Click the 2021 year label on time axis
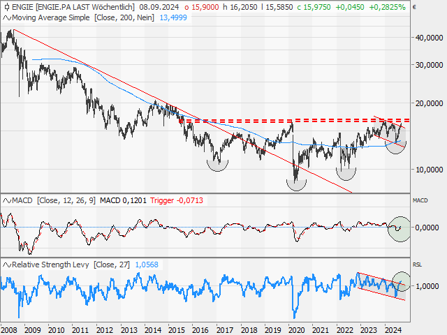447x335 pixels. pos(321,330)
